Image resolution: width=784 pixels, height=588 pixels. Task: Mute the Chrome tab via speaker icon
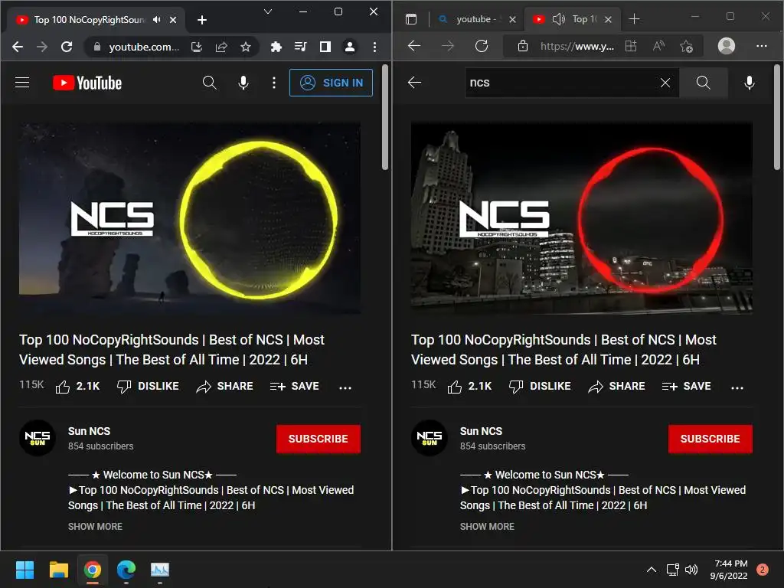click(x=157, y=19)
